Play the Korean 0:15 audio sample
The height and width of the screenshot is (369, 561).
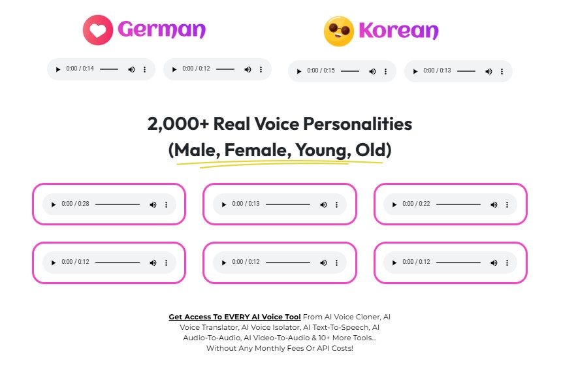point(299,71)
